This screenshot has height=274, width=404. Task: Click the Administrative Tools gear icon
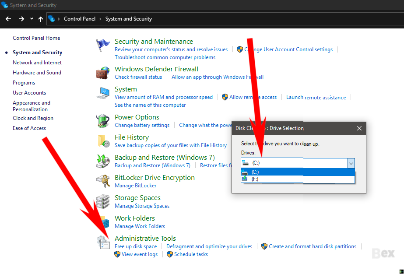[103, 242]
